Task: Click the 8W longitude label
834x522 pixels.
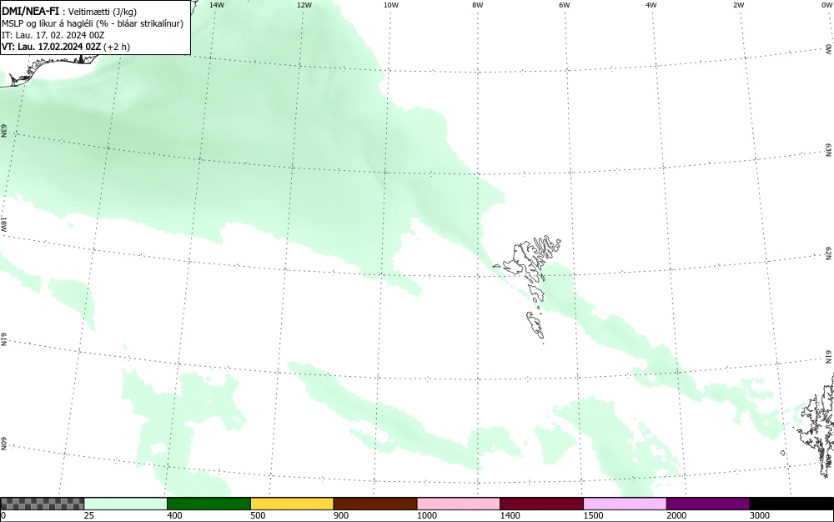Action: [478, 5]
